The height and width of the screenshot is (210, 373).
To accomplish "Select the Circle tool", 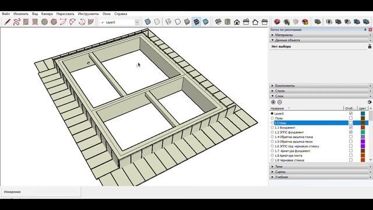I will coord(44,22).
